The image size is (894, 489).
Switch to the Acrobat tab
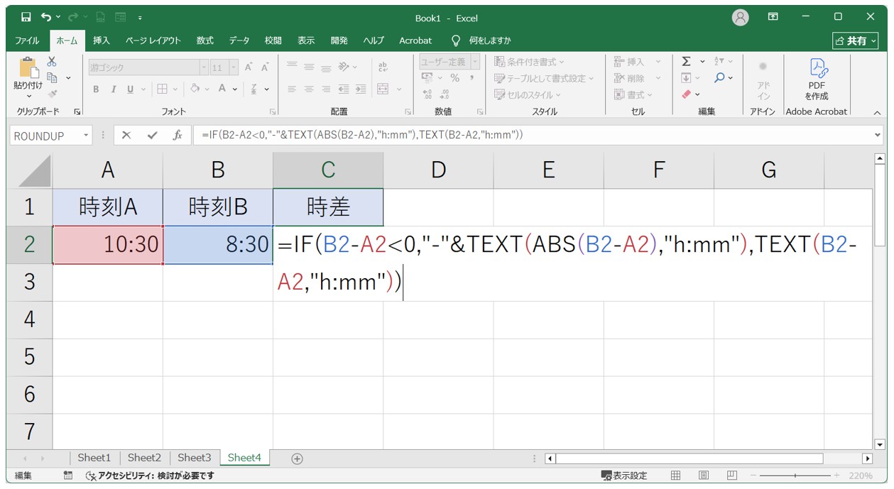coord(415,40)
